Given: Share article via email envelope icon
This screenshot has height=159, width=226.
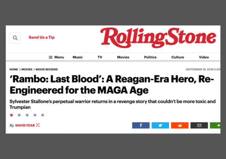Looking at the screenshot, I should 199,125.
